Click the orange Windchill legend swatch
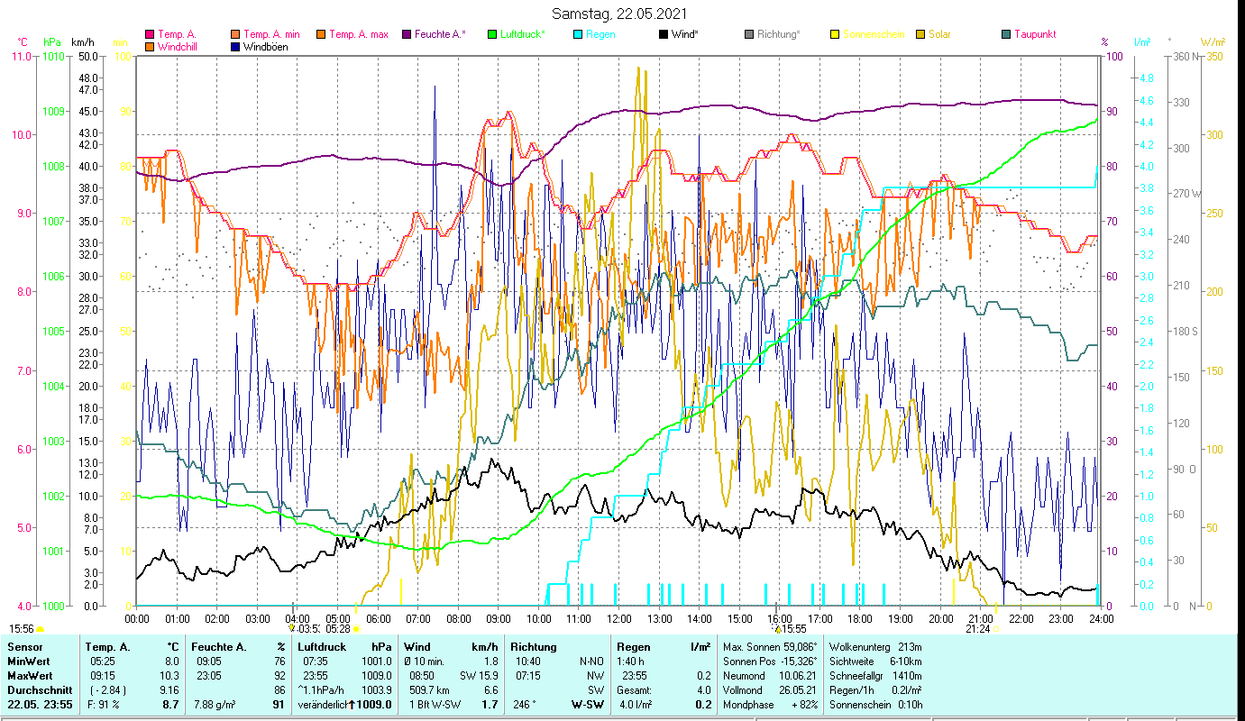The width and height of the screenshot is (1245, 721). tap(149, 46)
